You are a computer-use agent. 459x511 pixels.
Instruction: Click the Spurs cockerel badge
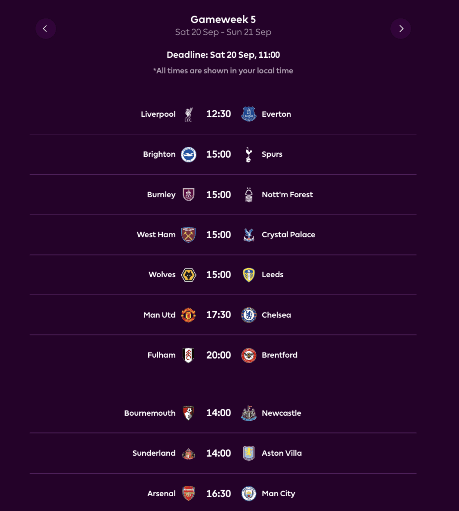248,154
